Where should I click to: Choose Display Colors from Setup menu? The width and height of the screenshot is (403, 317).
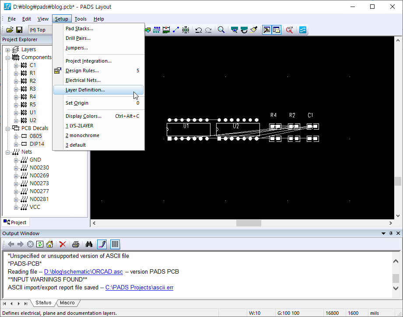pos(98,116)
